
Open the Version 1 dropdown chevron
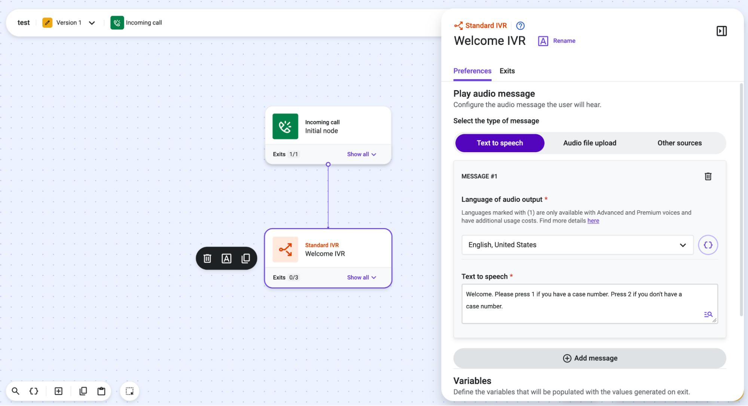coord(92,23)
